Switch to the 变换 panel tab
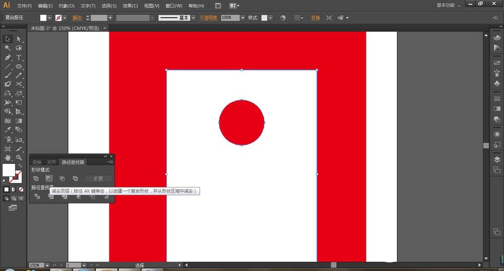The width and height of the screenshot is (504, 271). tap(37, 162)
